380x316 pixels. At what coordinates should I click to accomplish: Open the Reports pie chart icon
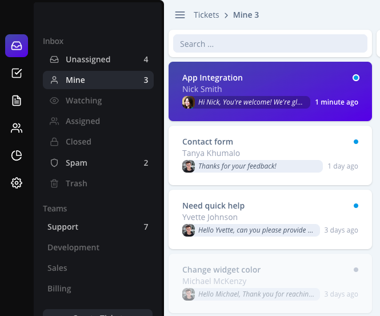[x=17, y=155]
